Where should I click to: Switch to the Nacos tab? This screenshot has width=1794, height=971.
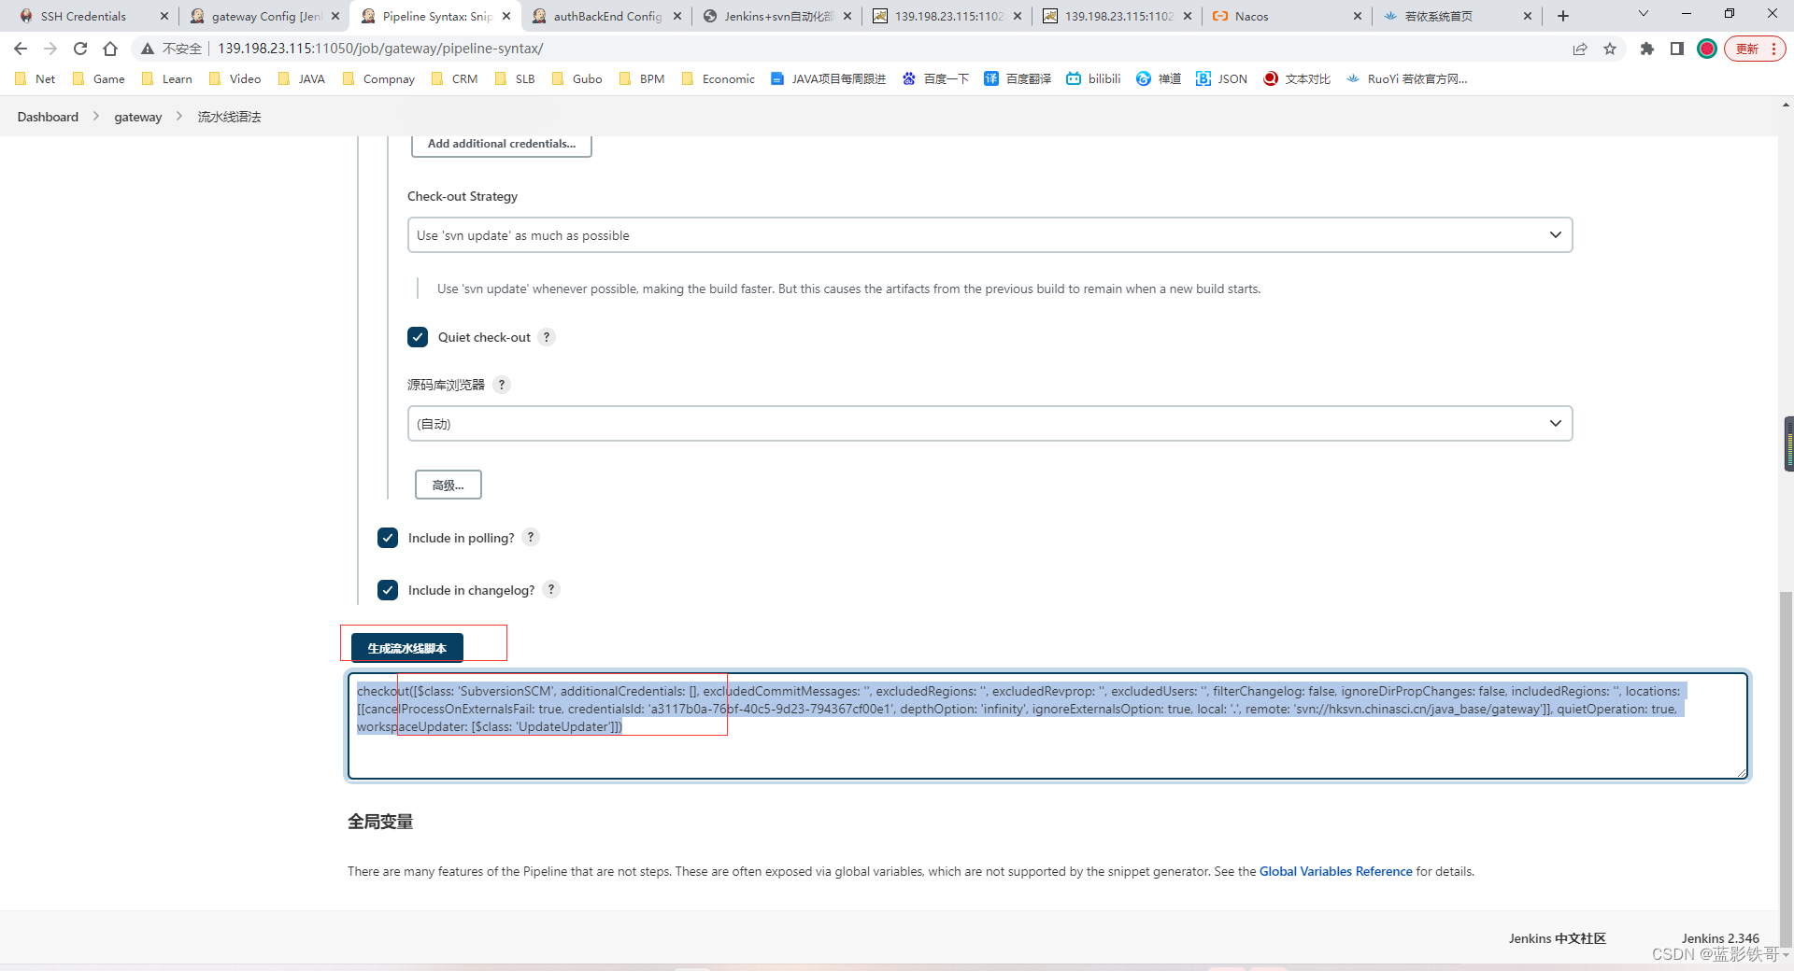click(x=1286, y=16)
